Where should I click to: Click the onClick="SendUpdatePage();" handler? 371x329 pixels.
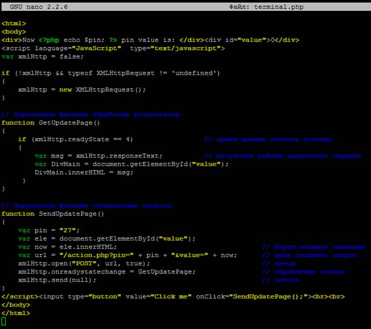pos(252,297)
